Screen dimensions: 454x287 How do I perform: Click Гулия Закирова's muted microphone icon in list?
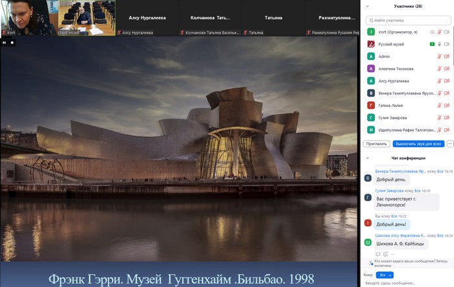coord(439,118)
